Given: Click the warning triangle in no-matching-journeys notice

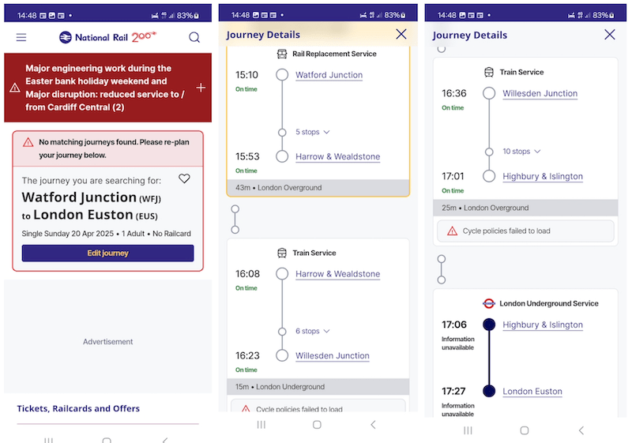Looking at the screenshot, I should (28, 143).
